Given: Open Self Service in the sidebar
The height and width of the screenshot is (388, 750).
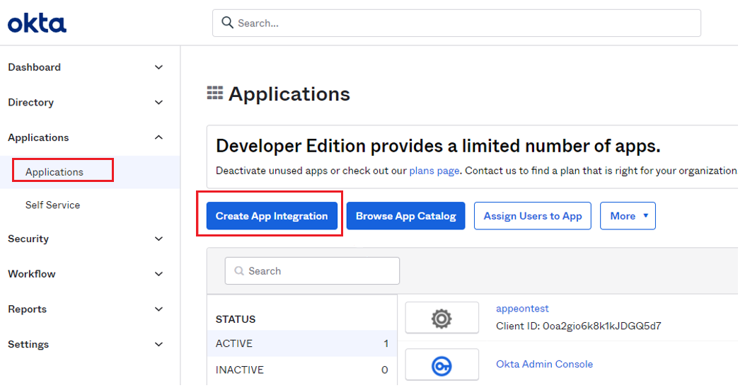Looking at the screenshot, I should pos(52,205).
